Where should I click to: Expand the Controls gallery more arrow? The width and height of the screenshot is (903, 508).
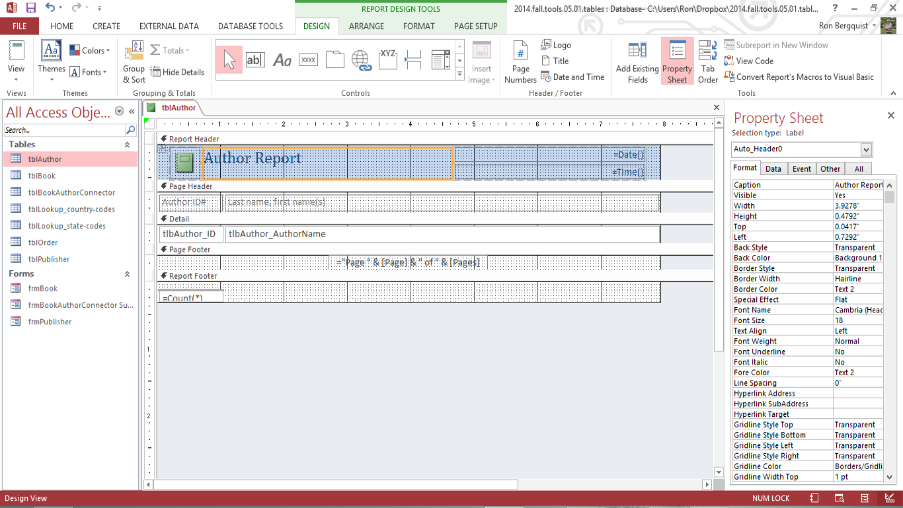tap(460, 75)
